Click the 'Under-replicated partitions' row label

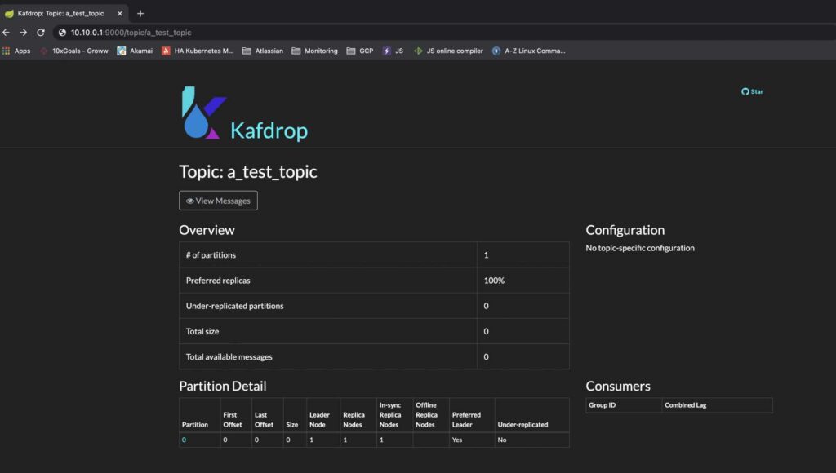click(234, 306)
